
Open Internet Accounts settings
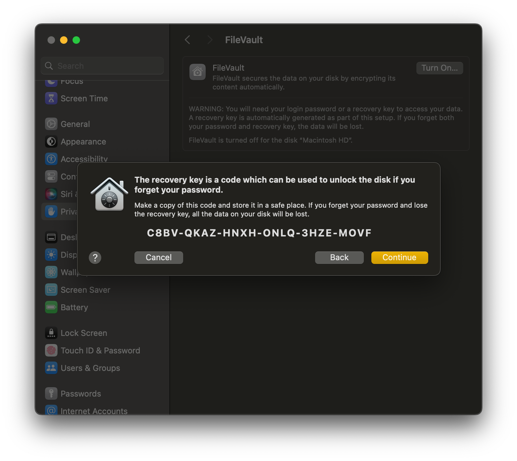pos(102,410)
